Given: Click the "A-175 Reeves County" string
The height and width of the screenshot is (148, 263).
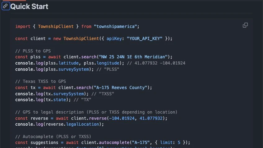Looking at the screenshot, I should [x=120, y=87].
